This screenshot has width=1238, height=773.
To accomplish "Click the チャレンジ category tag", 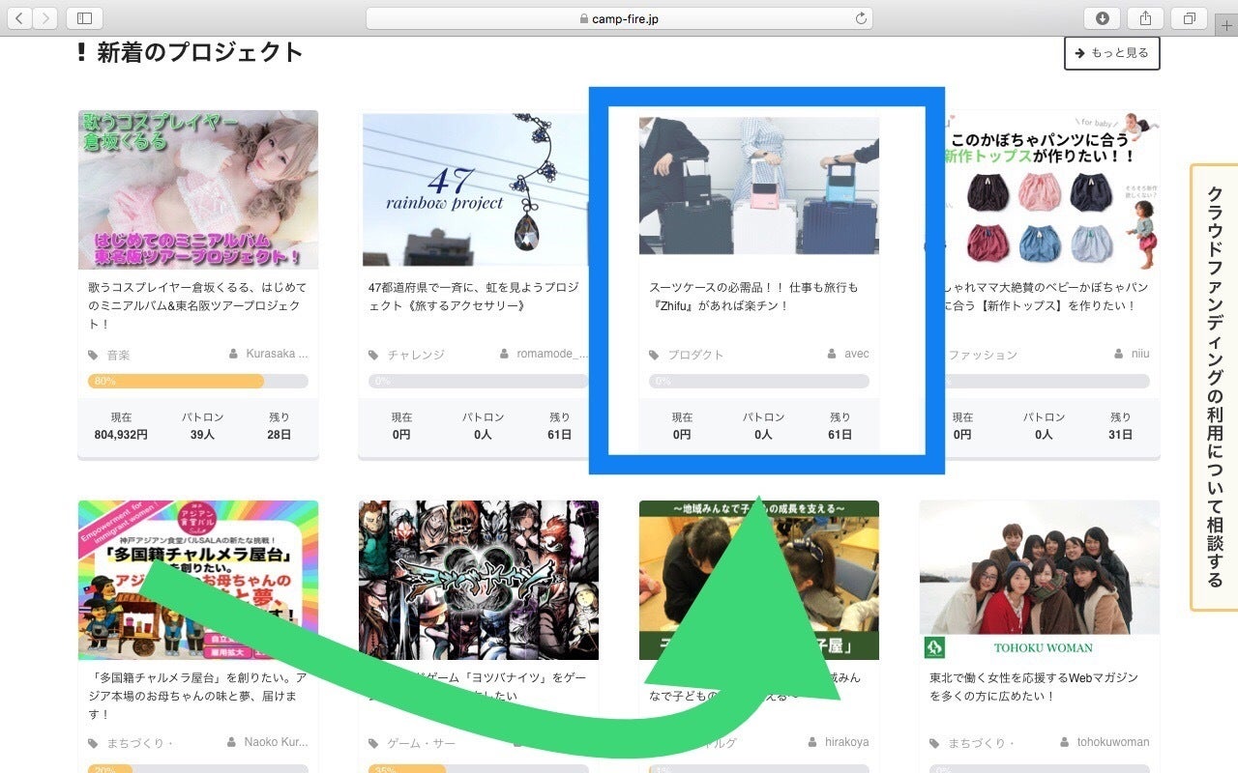I will click(416, 355).
